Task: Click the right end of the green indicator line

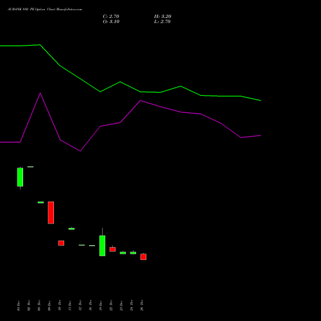Action: [x=261, y=100]
